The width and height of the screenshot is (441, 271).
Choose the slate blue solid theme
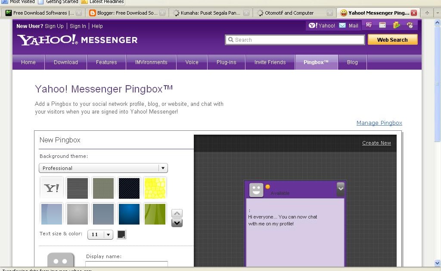point(103,214)
